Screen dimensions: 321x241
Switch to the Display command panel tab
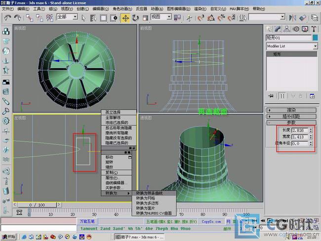click(x=305, y=29)
